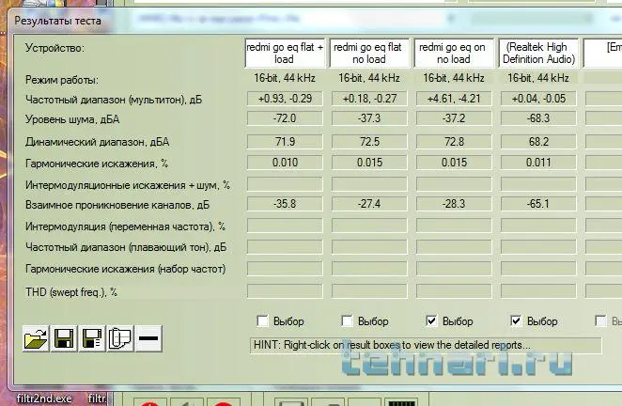Uncheck Выбор checkbox under redmi go eq on no load
This screenshot has height=406, width=622.
(x=431, y=321)
